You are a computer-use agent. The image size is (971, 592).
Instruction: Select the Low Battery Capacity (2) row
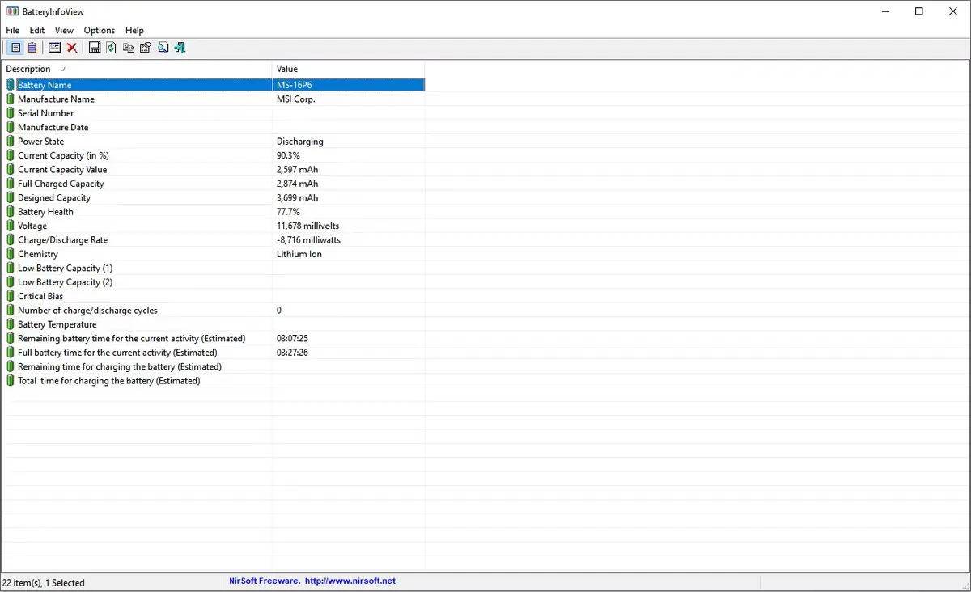pyautogui.click(x=214, y=282)
